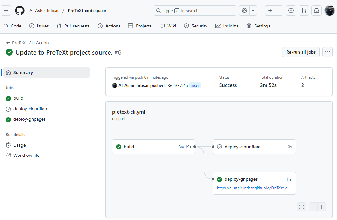Open the create new plus dropdown

[x=274, y=11]
